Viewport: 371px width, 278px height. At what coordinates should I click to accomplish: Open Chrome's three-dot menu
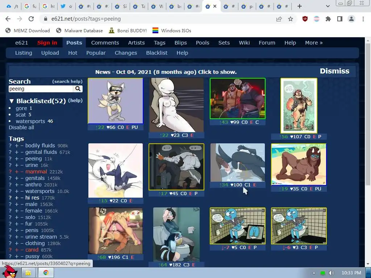[363, 19]
